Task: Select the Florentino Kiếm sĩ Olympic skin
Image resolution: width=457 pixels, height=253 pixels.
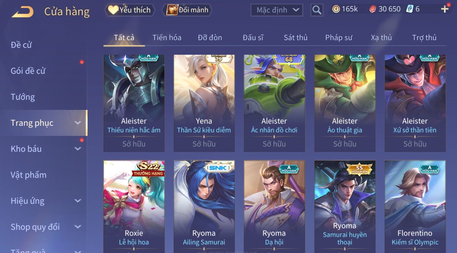Action: coord(415,207)
